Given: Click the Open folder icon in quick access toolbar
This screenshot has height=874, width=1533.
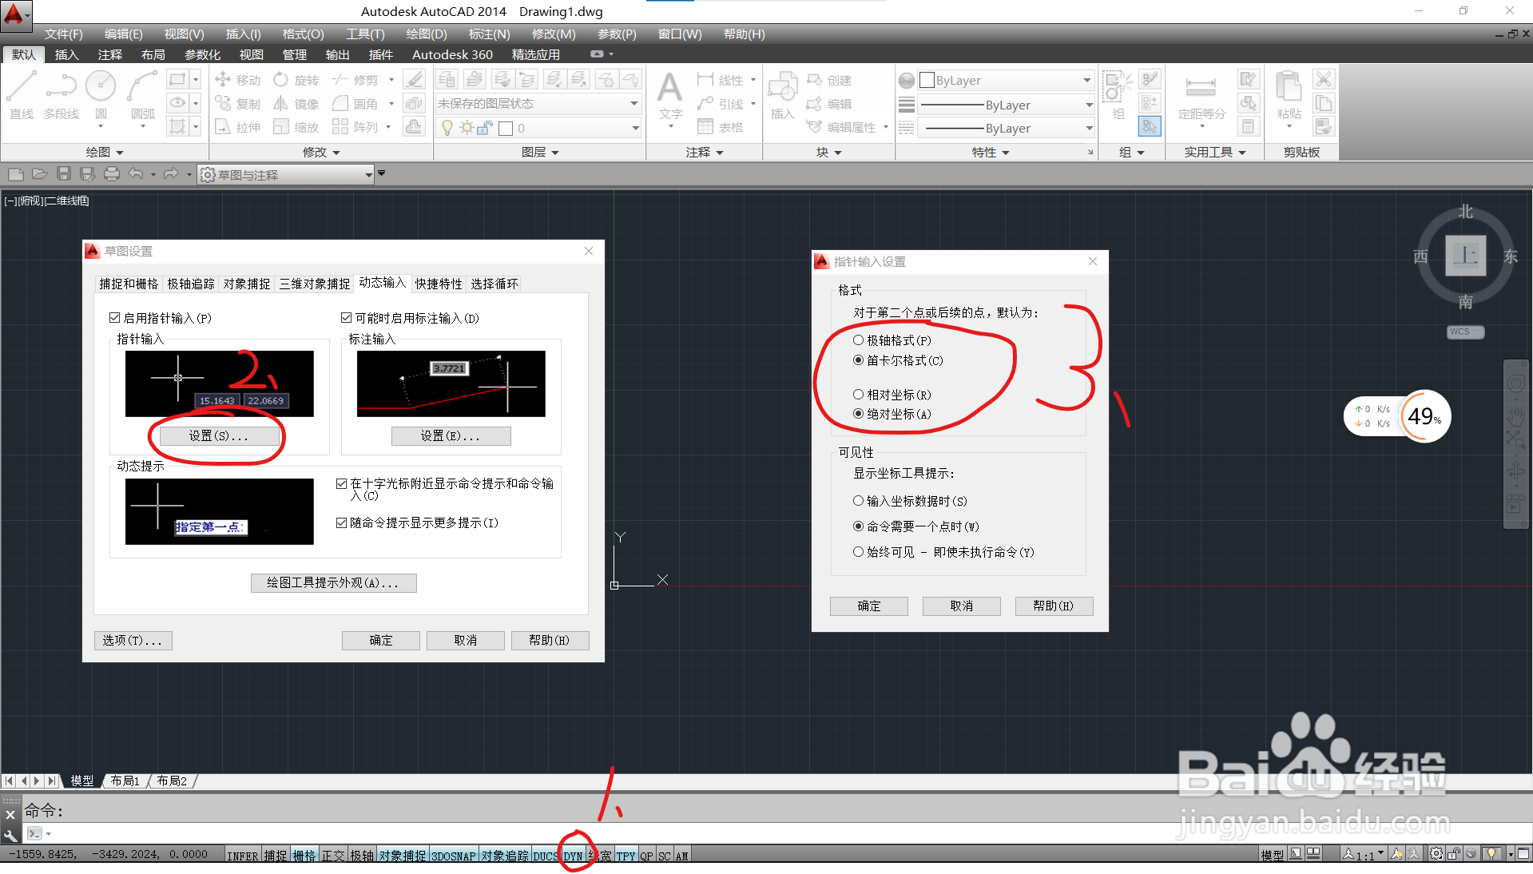Looking at the screenshot, I should [40, 173].
